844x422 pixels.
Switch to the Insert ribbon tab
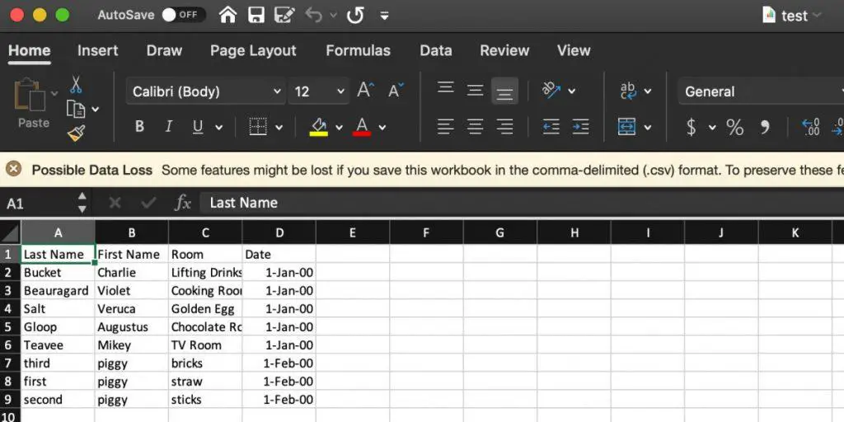[x=97, y=50]
